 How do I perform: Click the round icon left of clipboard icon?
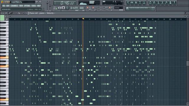166,3
